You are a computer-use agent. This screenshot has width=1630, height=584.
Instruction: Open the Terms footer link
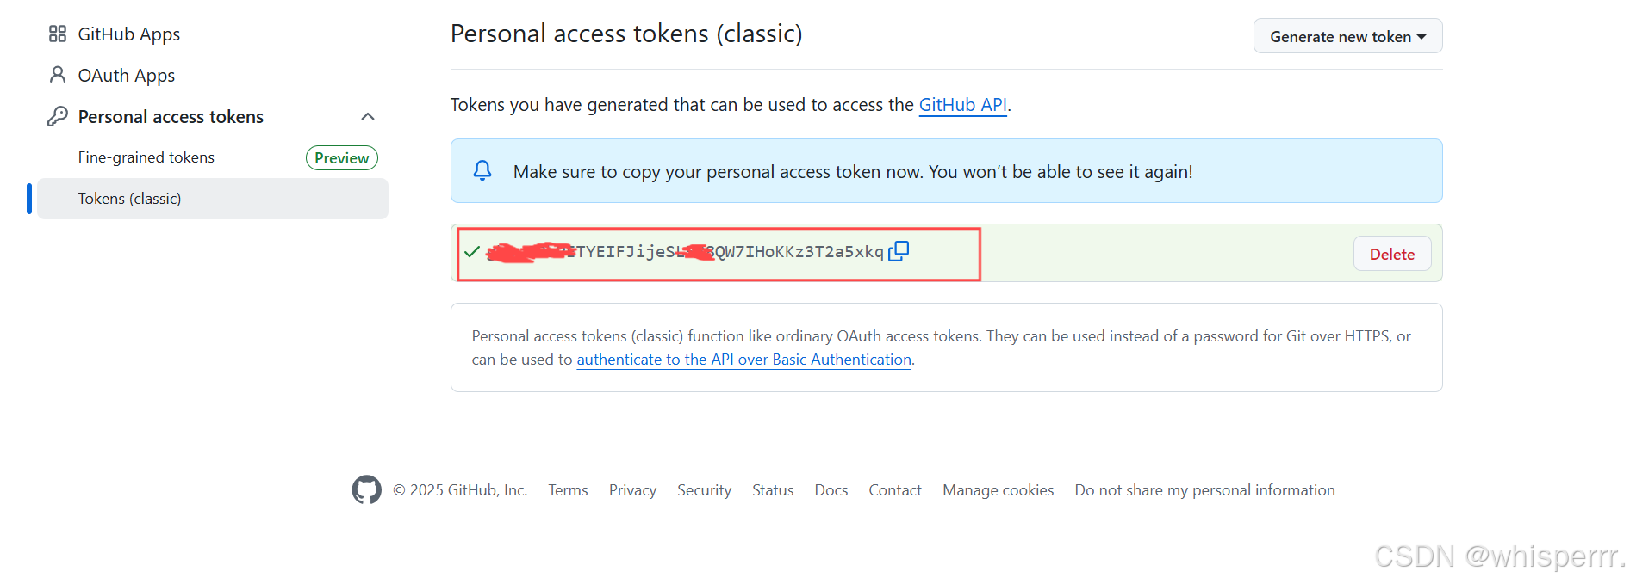pos(568,490)
